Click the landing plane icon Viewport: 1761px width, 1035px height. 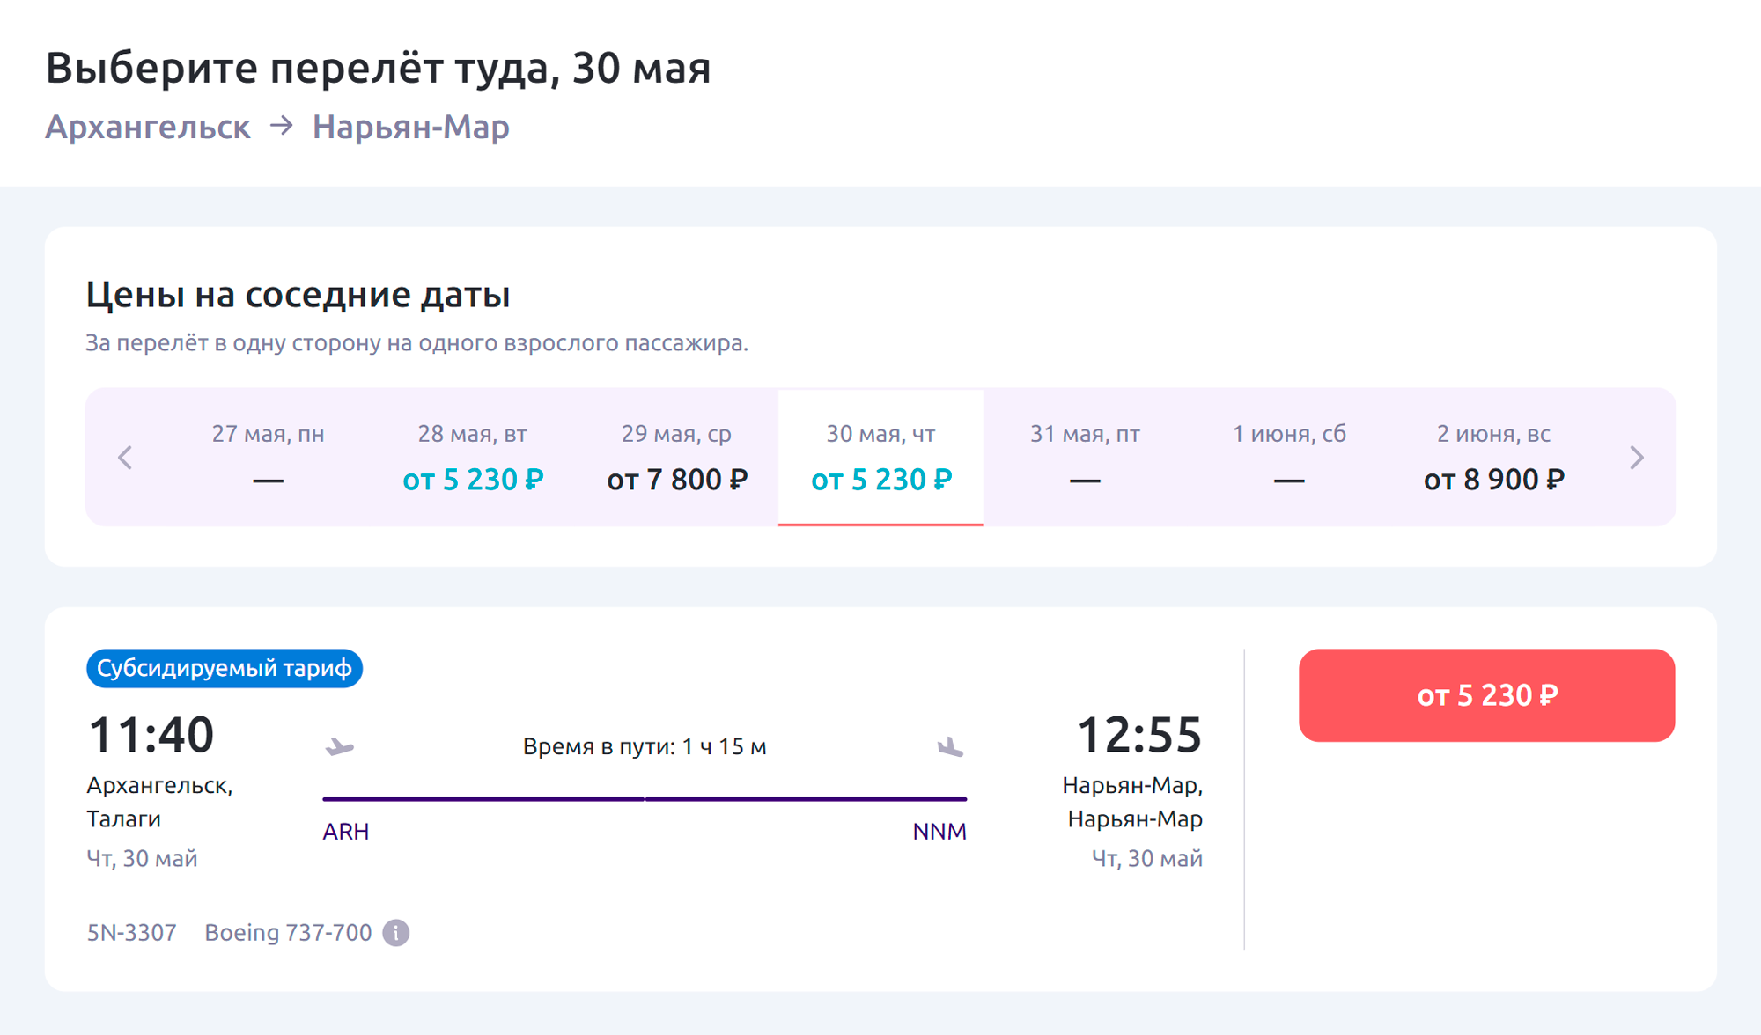950,747
